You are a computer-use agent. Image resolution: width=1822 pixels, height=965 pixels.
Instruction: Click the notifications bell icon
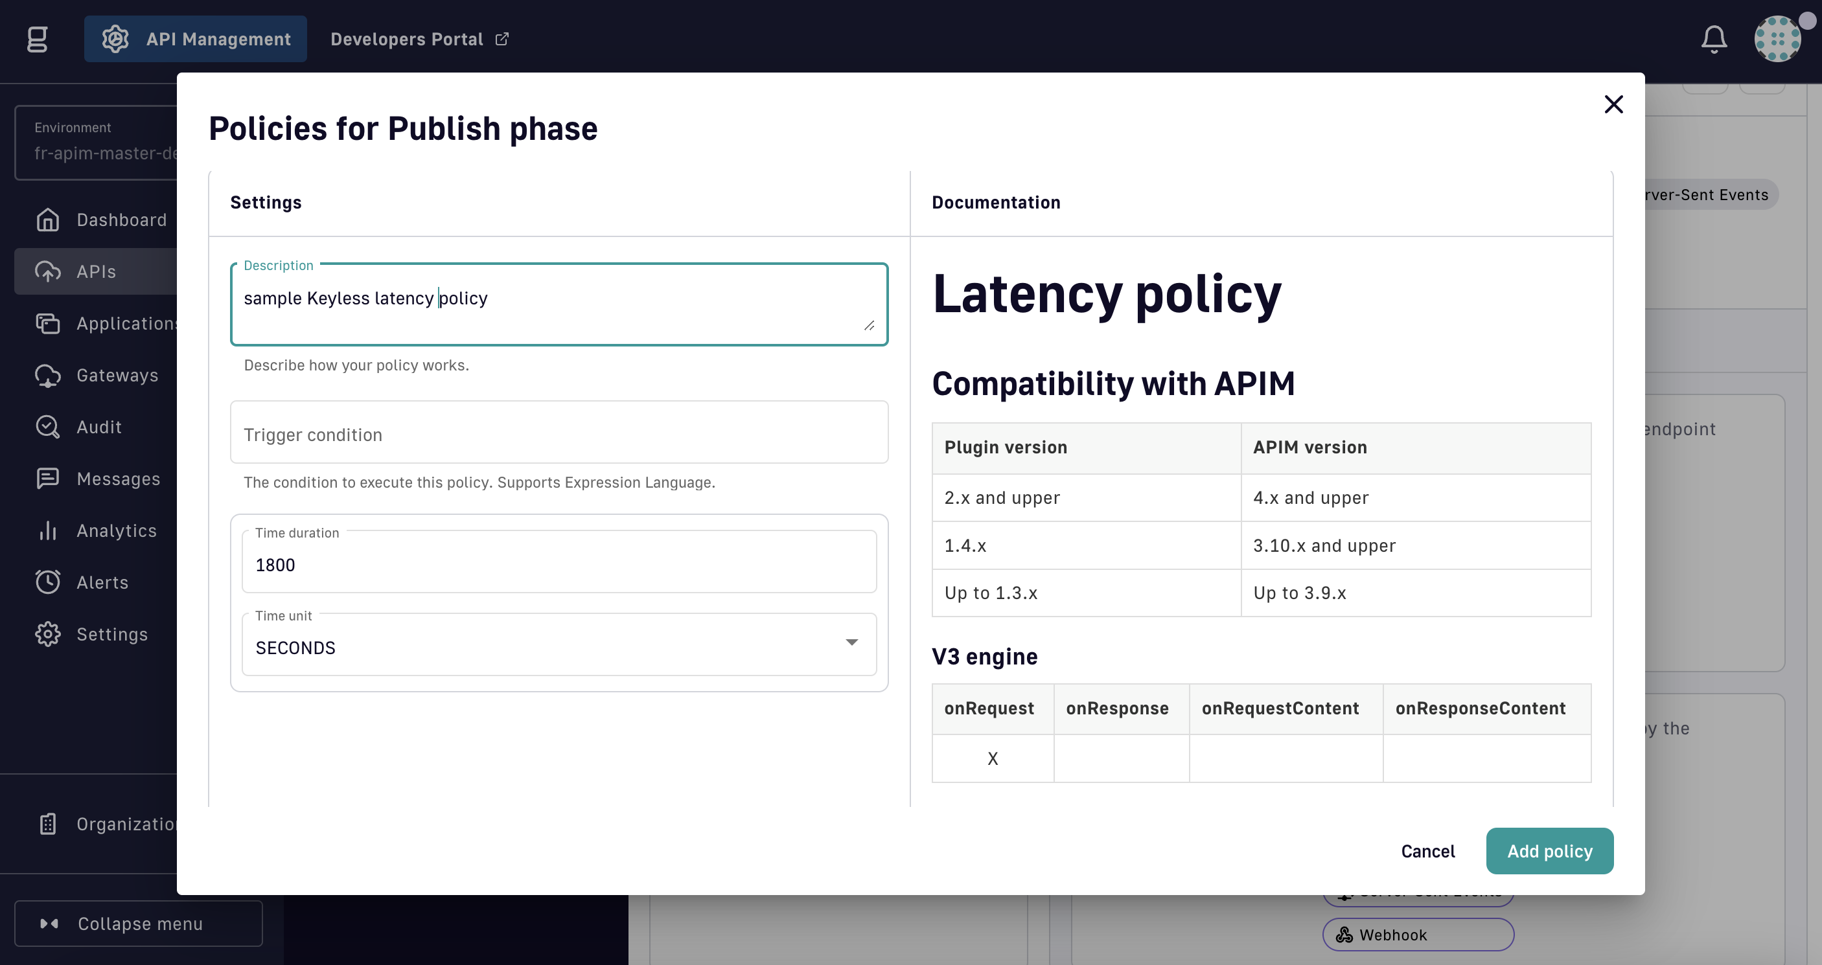click(1713, 39)
